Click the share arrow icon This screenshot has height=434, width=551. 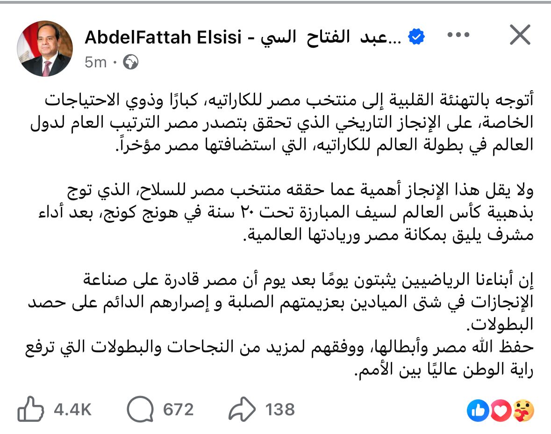[x=242, y=410]
